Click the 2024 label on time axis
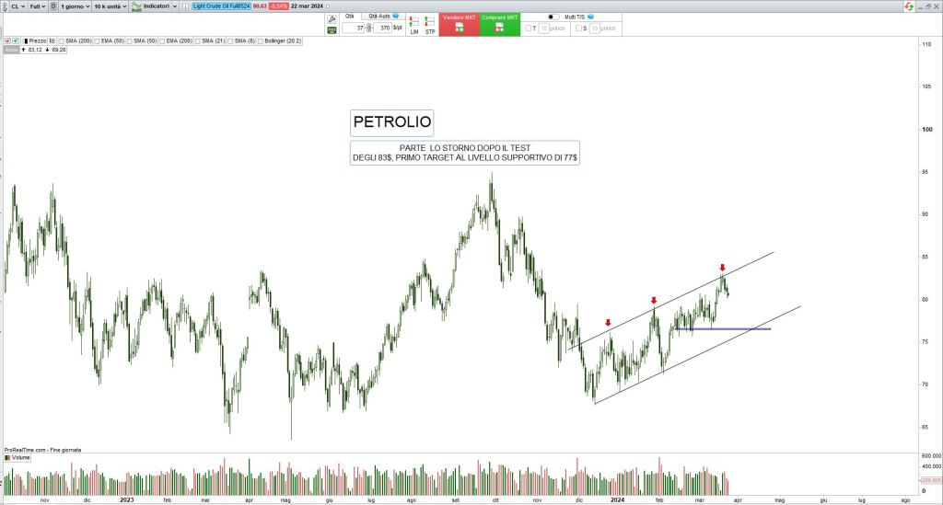This screenshot has height=505, width=943. point(617,499)
